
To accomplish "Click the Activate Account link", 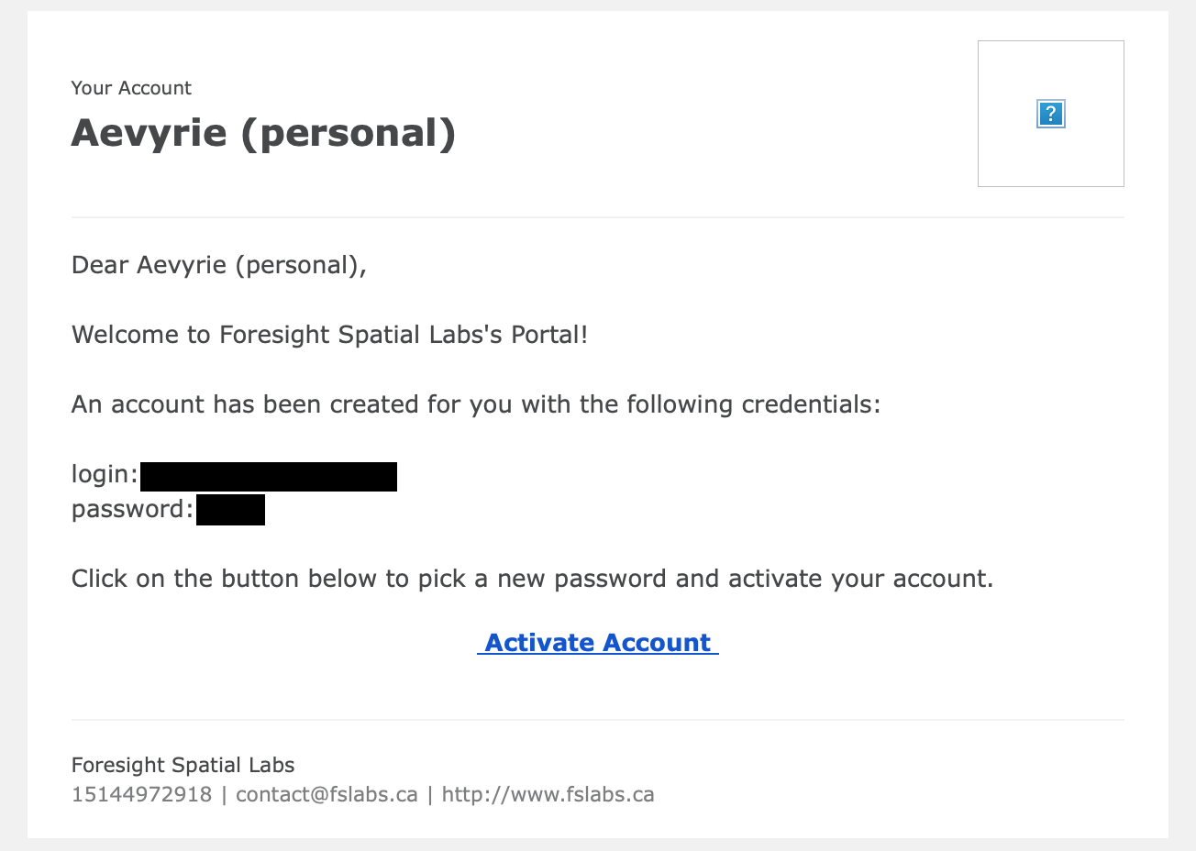I will click(x=598, y=643).
